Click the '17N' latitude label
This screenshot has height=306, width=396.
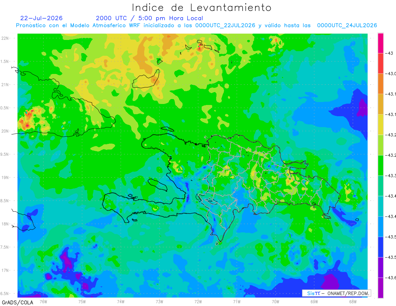click(5, 270)
